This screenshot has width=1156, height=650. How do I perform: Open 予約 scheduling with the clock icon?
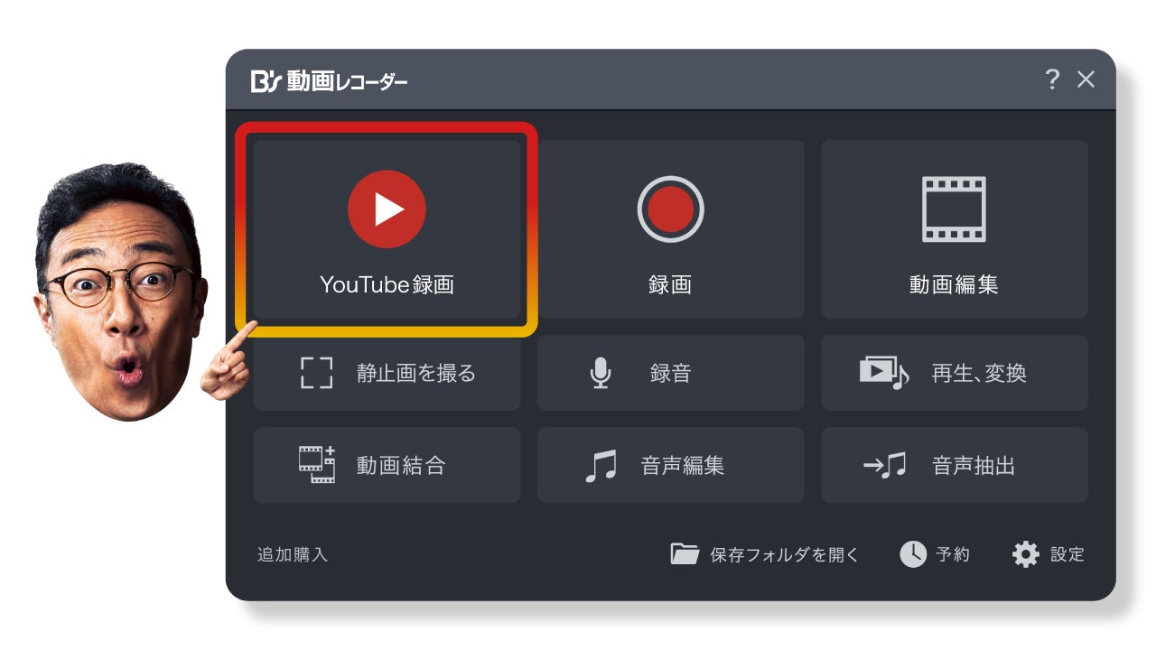[x=935, y=554]
